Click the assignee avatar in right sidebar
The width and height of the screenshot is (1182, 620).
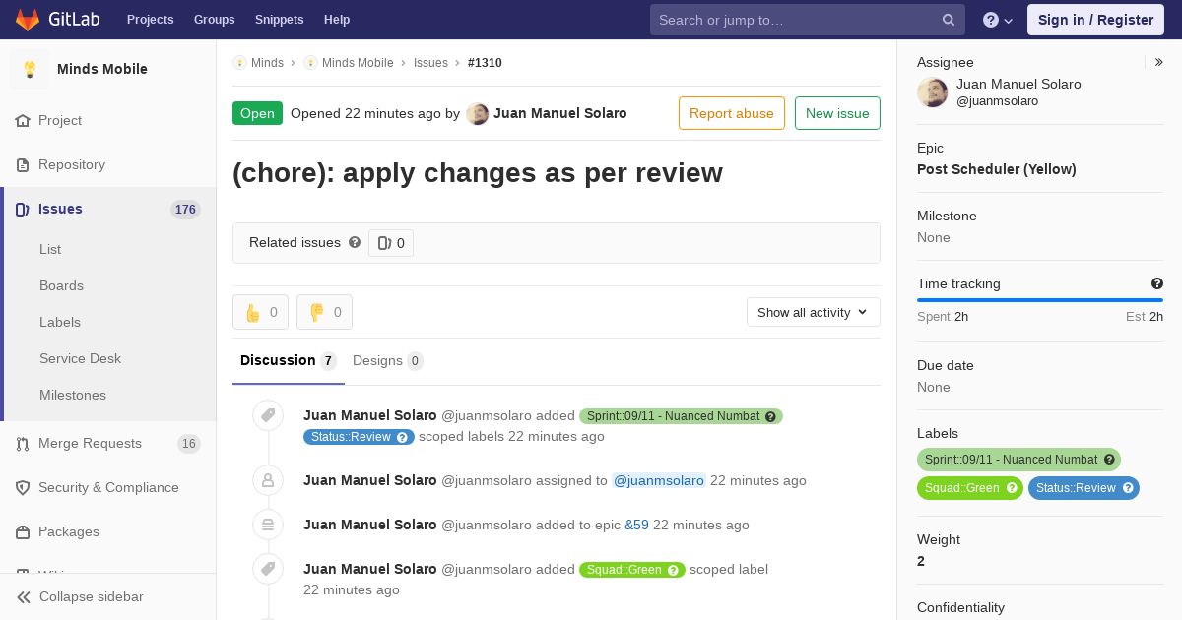click(x=933, y=93)
